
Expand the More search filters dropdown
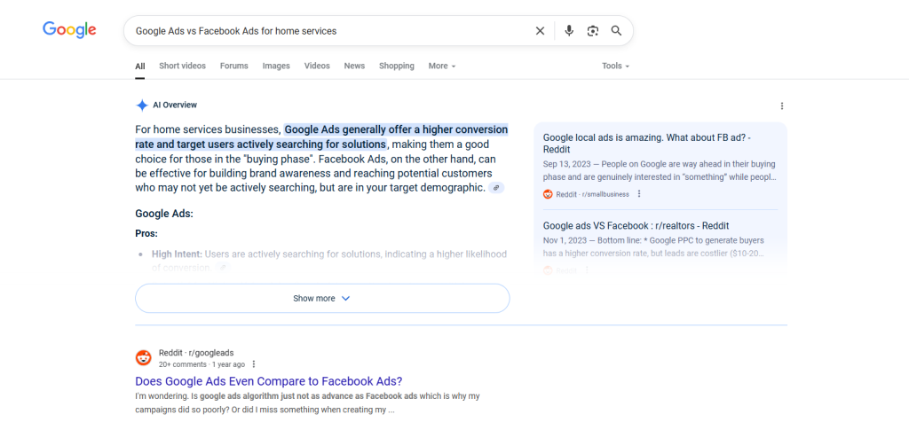coord(442,66)
